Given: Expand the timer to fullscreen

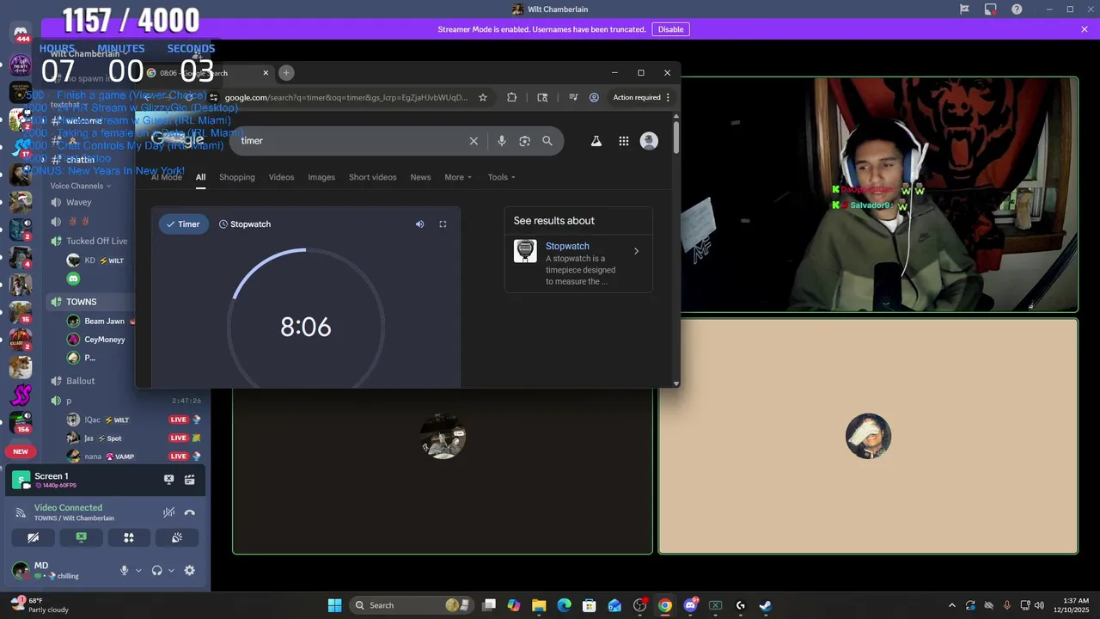Looking at the screenshot, I should pos(443,224).
